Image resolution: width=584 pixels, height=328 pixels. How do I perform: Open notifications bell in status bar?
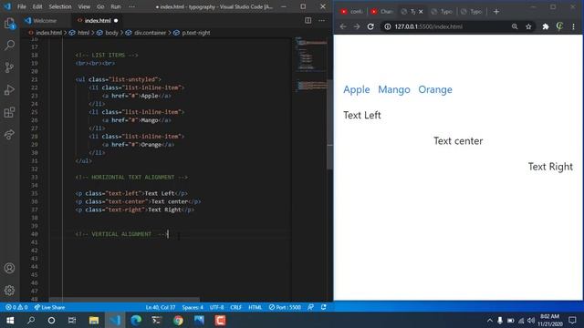click(324, 307)
